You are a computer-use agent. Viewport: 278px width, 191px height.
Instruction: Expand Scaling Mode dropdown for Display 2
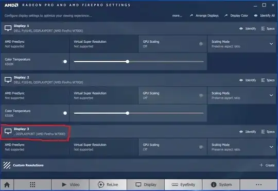(271, 95)
